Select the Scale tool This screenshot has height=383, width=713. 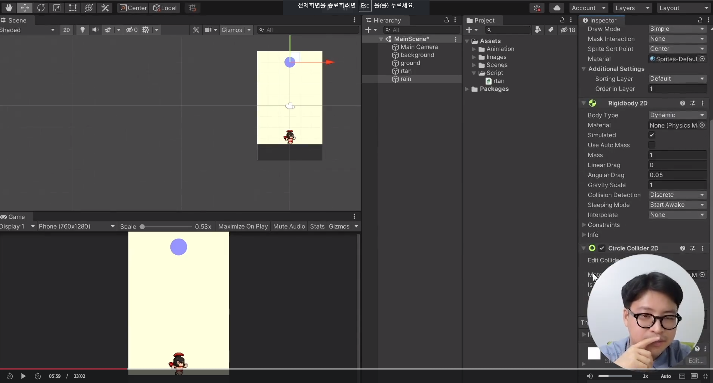(x=57, y=8)
